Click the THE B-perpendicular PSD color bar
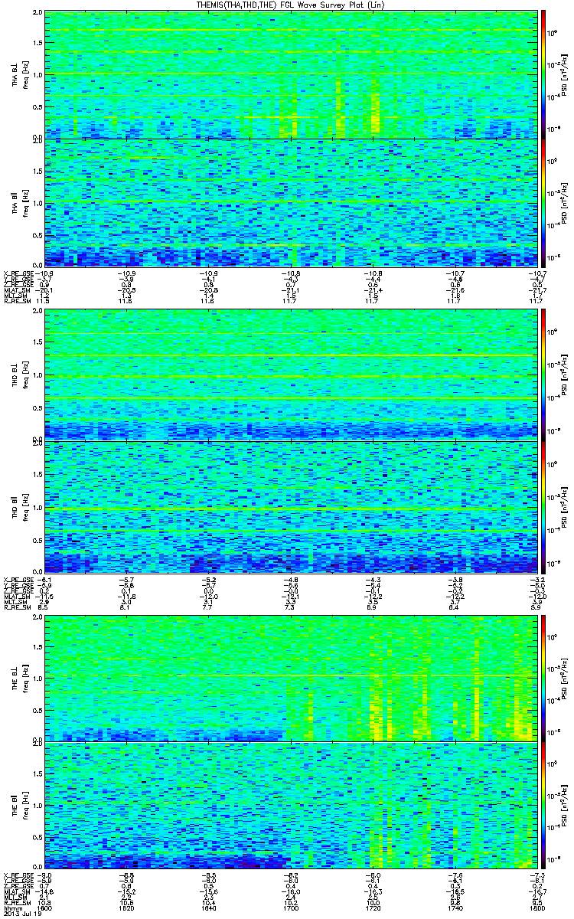Screen dimensions: 574x919 click(x=544, y=677)
